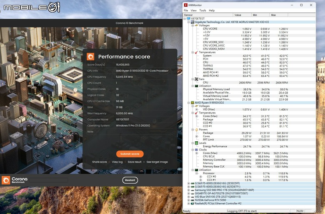Expand the WD Blue SN5100 2TB node
The height and width of the screenshot is (214, 325).
(189, 197)
